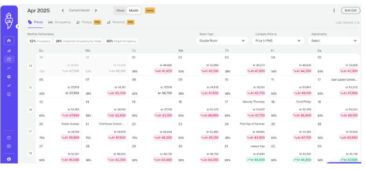Viewport: 365px width, 169px height.
Task: Open the trend line icon in sidebar
Action: click(9, 68)
